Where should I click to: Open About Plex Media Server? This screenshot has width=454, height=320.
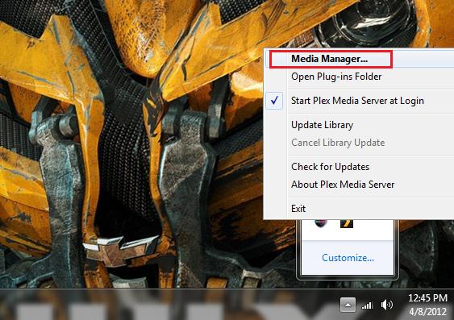coord(360,185)
